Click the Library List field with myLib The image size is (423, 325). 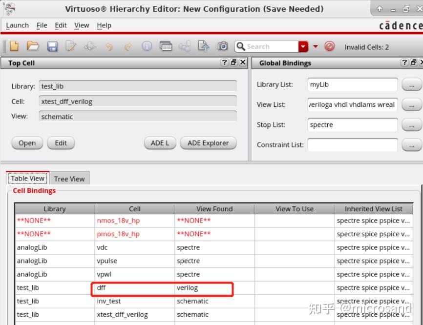352,84
